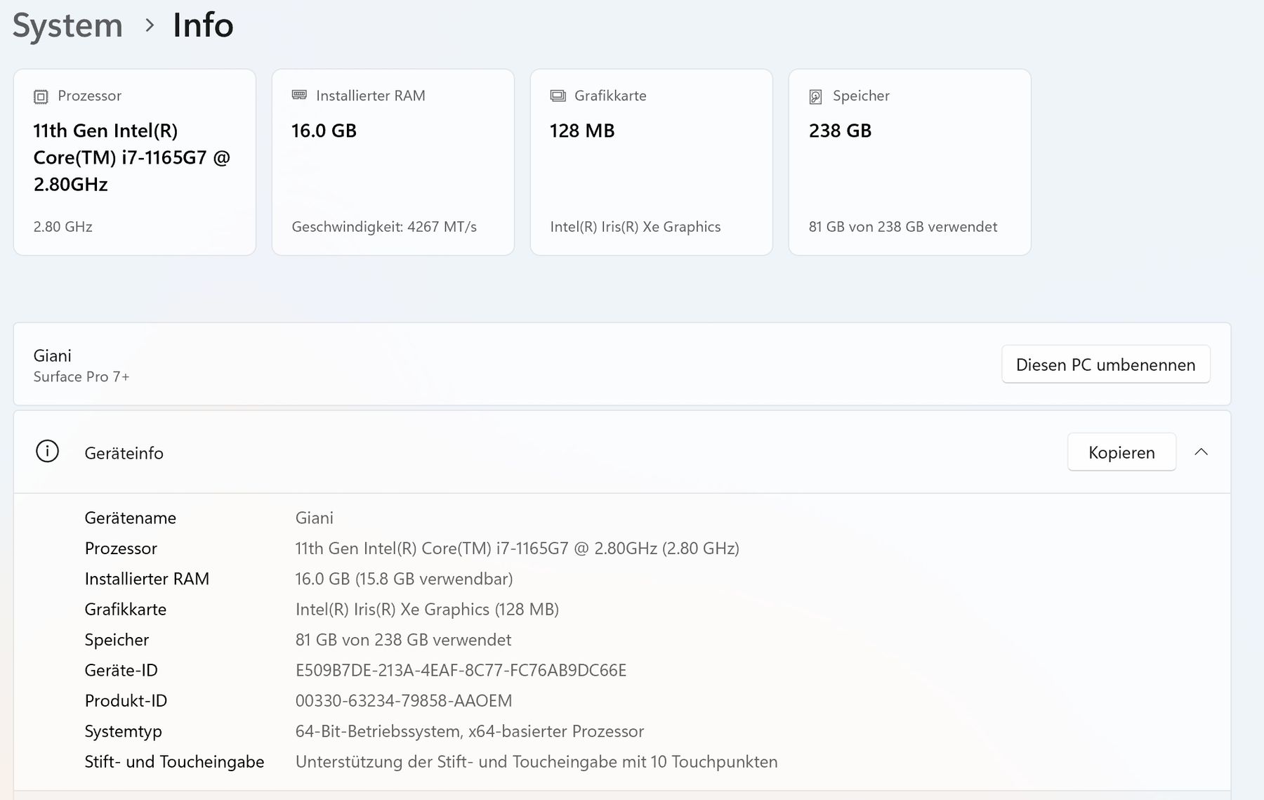Click the Installierter RAM memory icon
This screenshot has width=1264, height=800.
tap(299, 95)
